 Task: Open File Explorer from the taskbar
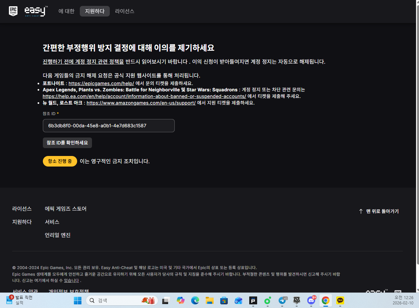click(x=210, y=300)
